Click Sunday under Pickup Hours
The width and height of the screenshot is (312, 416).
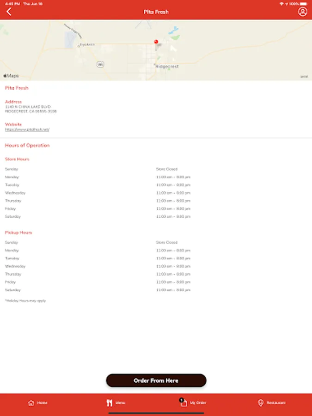pyautogui.click(x=12, y=243)
